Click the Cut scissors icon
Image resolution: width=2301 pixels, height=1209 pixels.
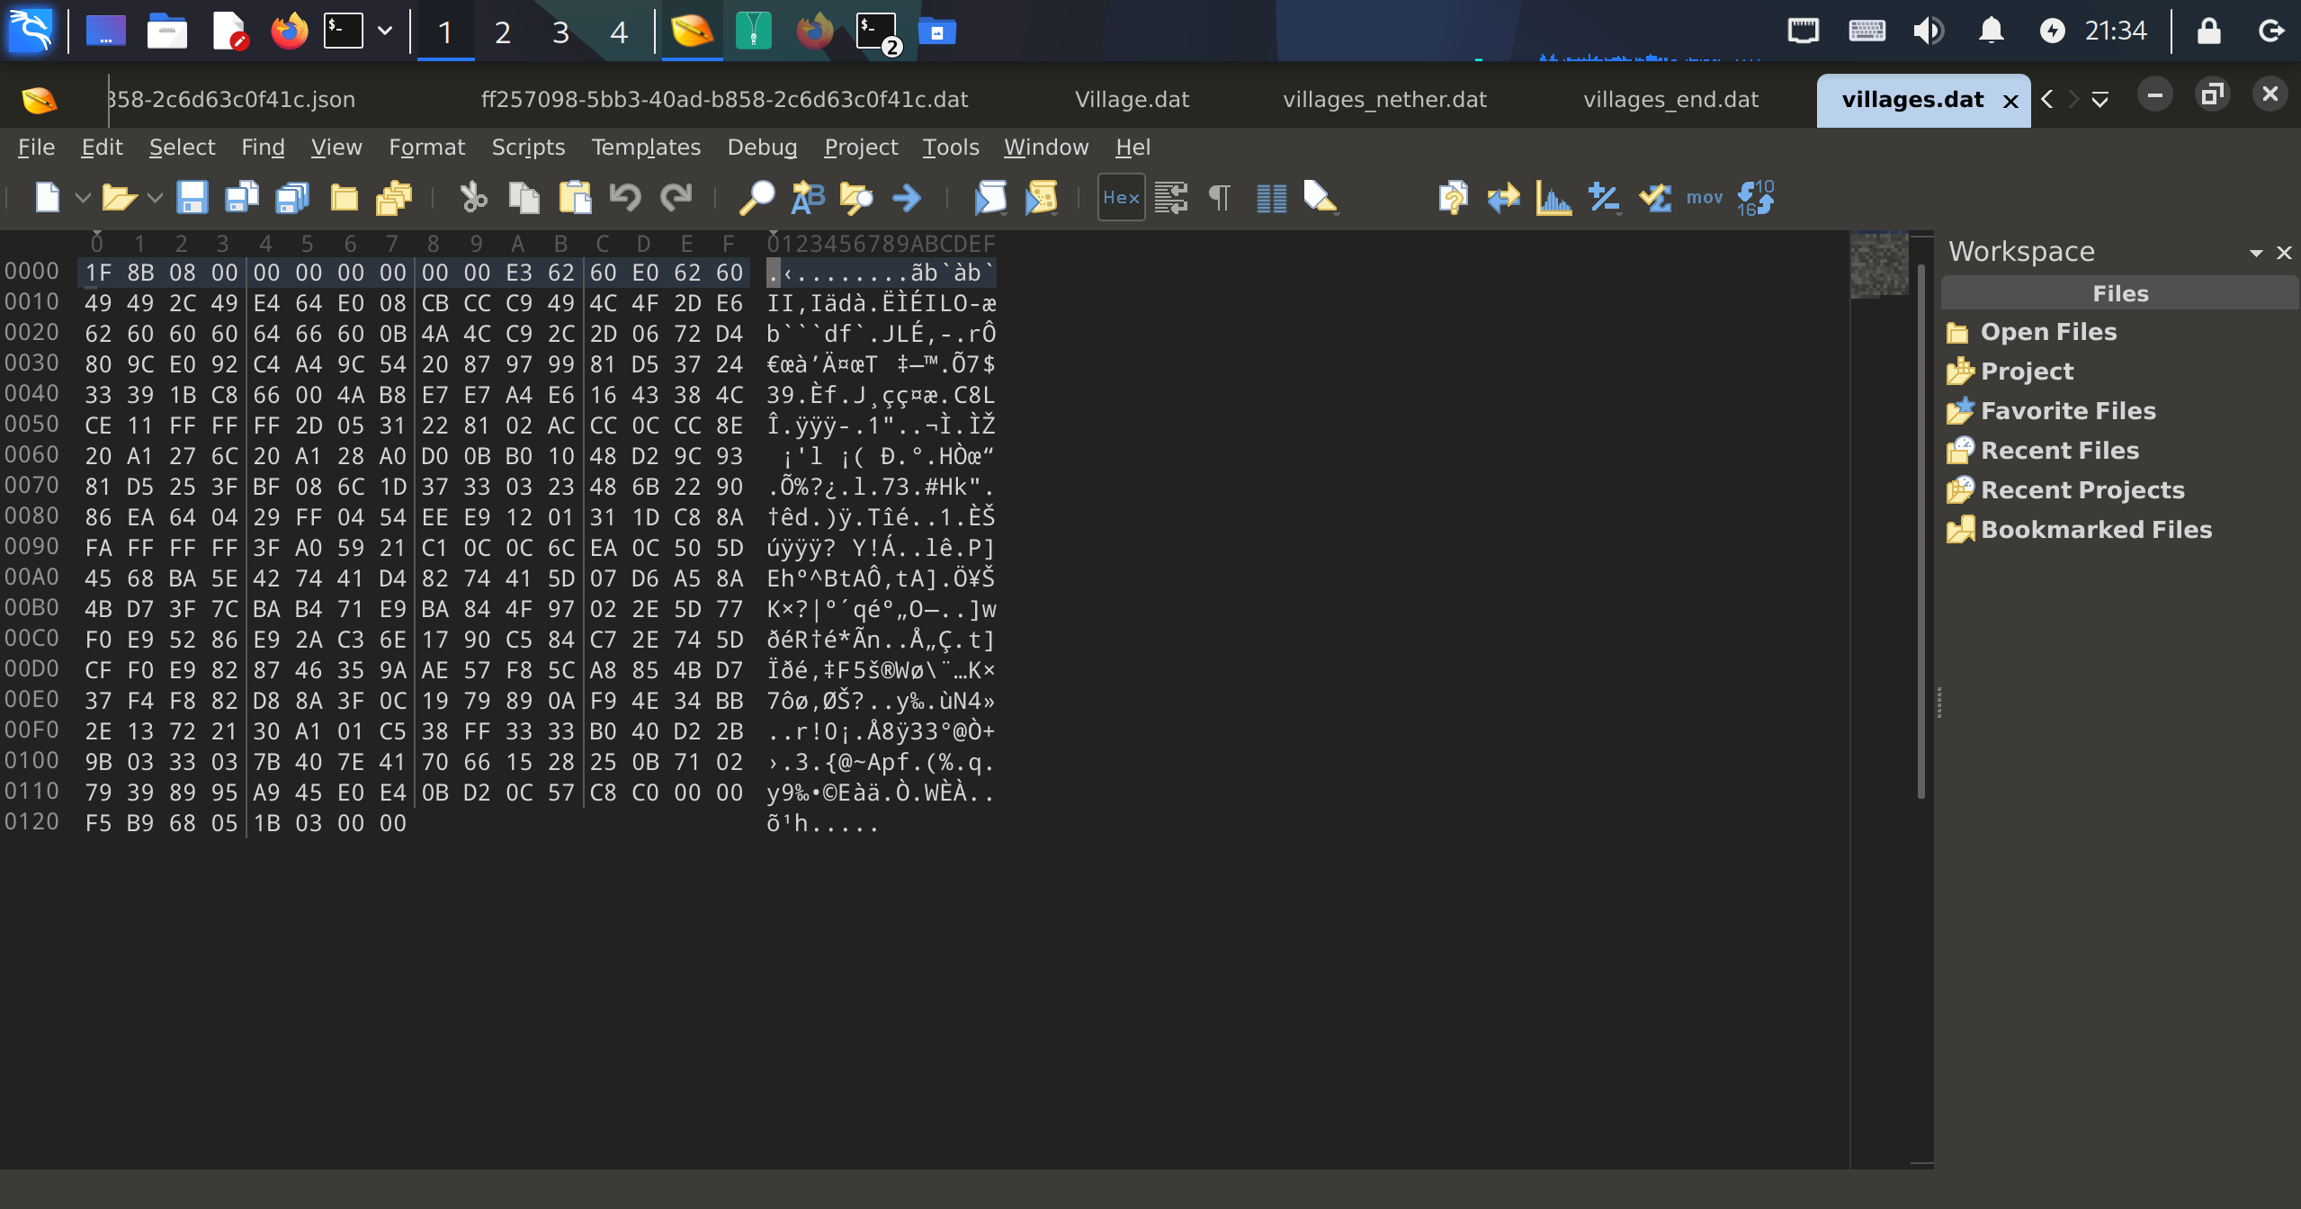(473, 197)
